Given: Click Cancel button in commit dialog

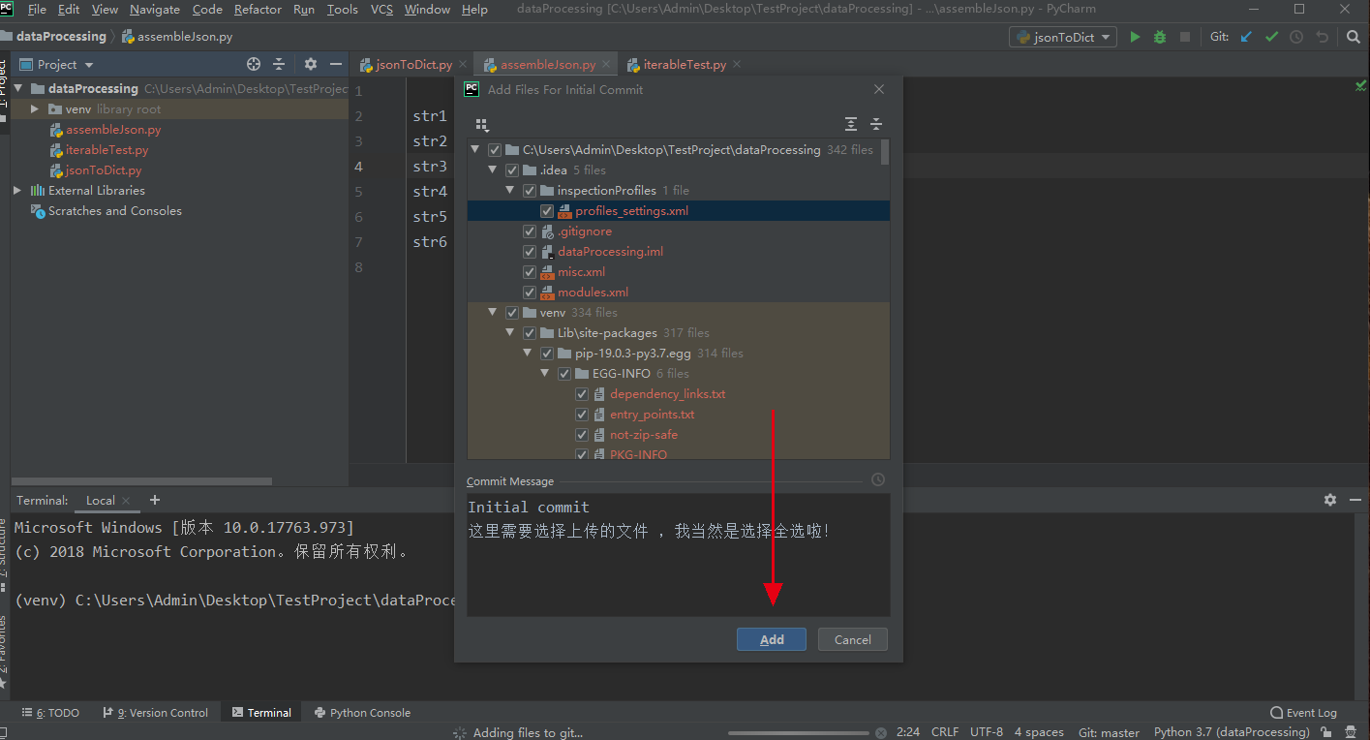Looking at the screenshot, I should pos(853,639).
